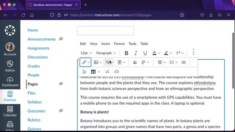This screenshot has width=235, height=132.
Task: Expand the table options arrow
Action: pos(99,72)
